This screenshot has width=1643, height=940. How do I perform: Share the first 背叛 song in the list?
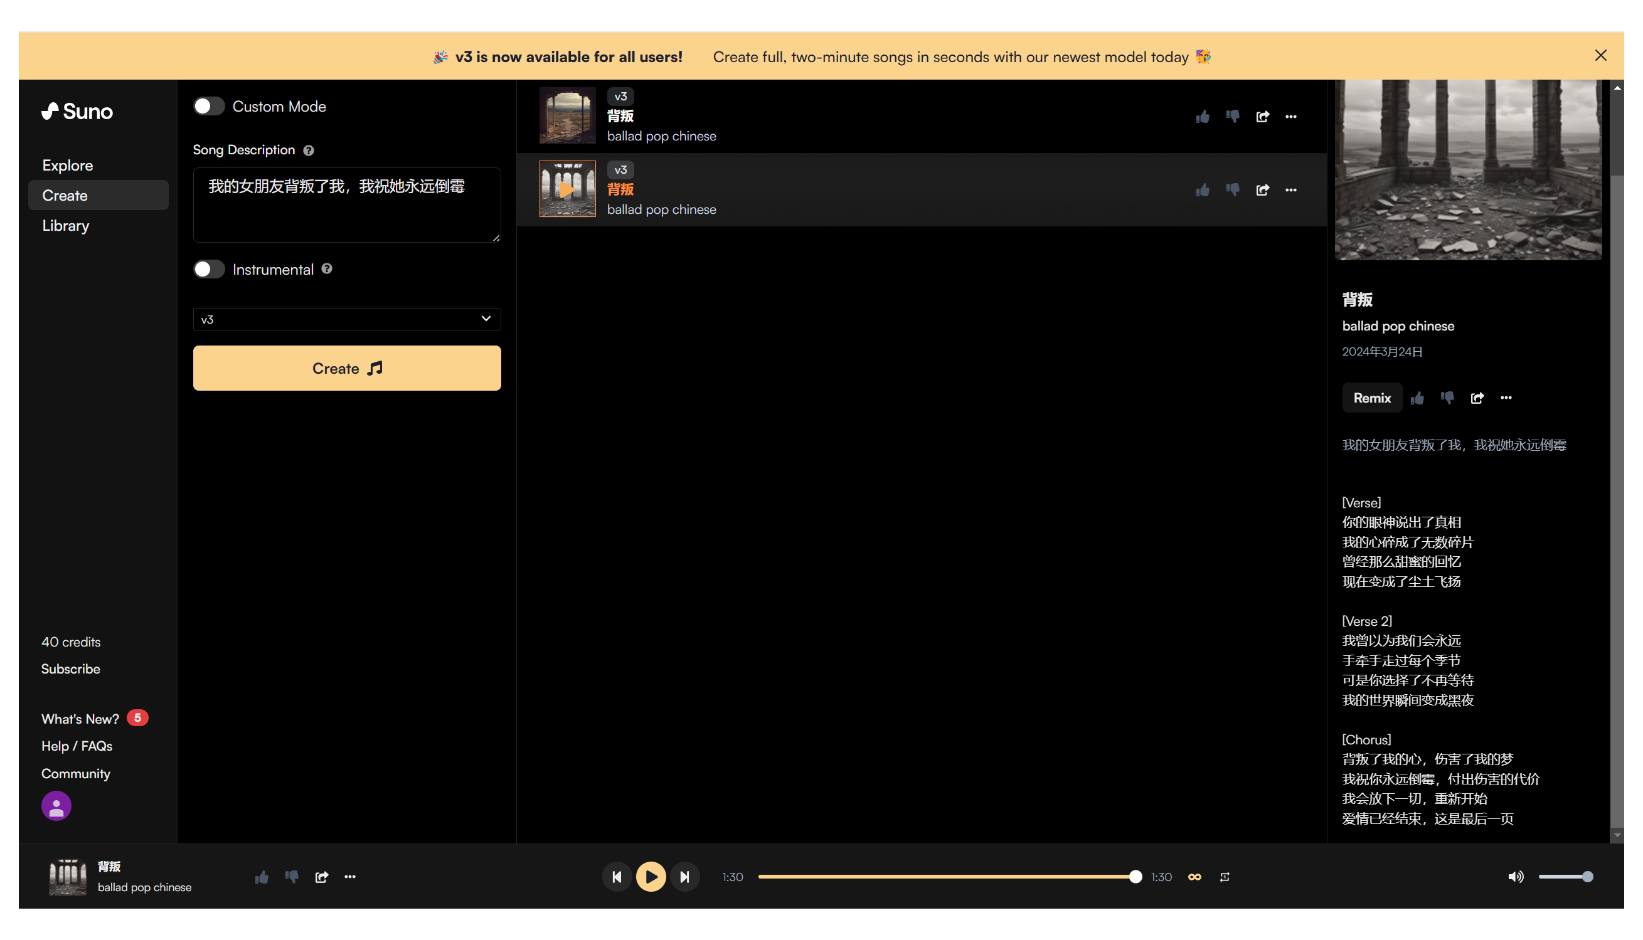1262,117
